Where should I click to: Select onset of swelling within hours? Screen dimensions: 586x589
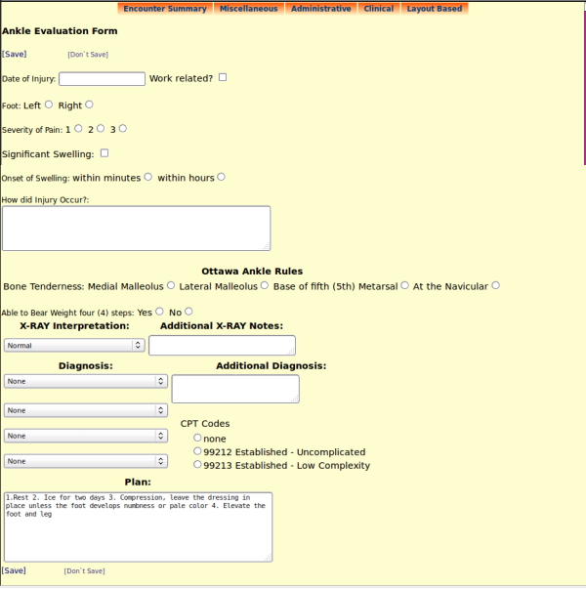tap(222, 177)
